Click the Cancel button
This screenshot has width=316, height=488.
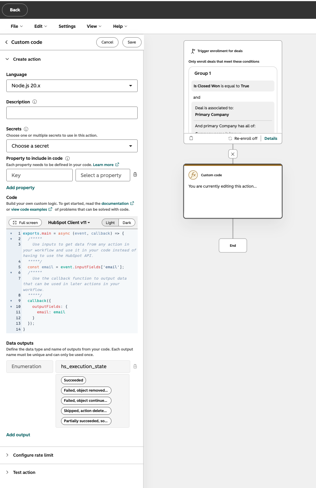click(107, 42)
